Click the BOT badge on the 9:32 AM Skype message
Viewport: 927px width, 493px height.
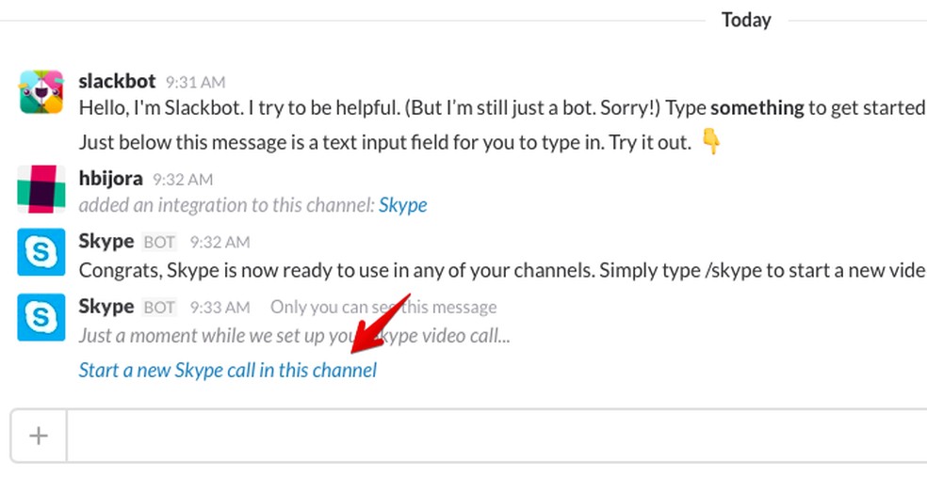tap(159, 243)
